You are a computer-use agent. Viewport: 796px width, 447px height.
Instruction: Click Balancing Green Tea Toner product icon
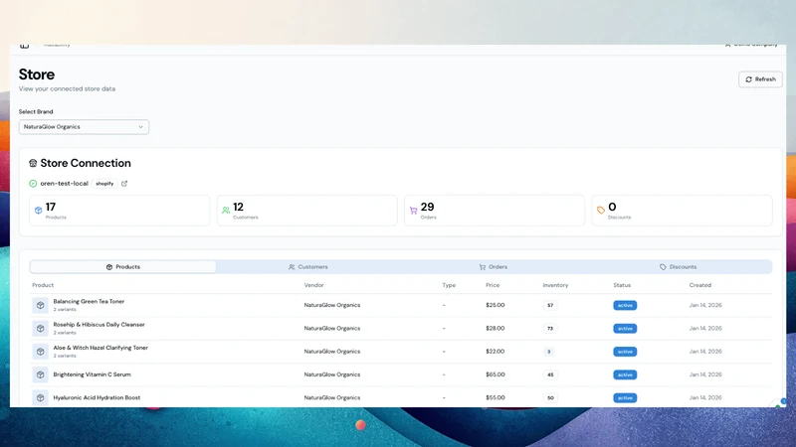click(x=40, y=305)
